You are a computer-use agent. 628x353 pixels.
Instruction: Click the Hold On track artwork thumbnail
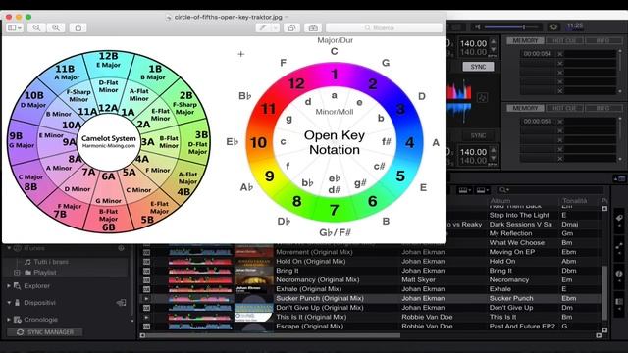(253, 262)
